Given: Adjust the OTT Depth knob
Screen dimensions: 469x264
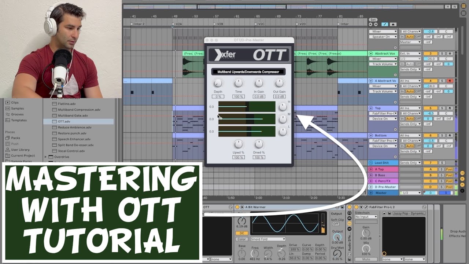Looking at the screenshot, I should point(218,83).
